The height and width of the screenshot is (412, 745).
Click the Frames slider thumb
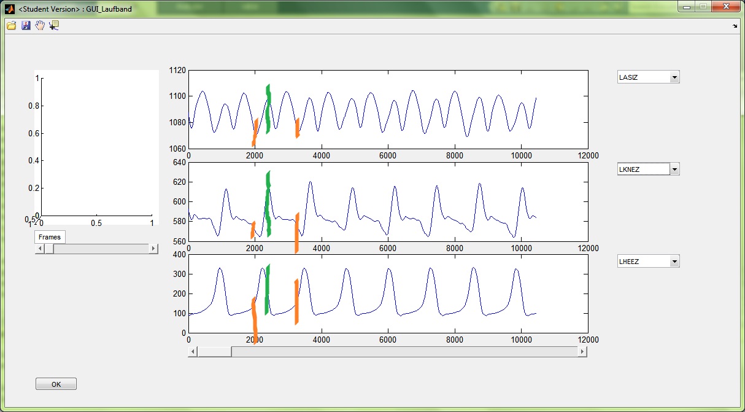(x=49, y=249)
